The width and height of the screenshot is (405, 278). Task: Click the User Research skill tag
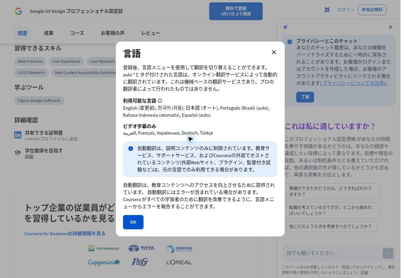(x=101, y=61)
